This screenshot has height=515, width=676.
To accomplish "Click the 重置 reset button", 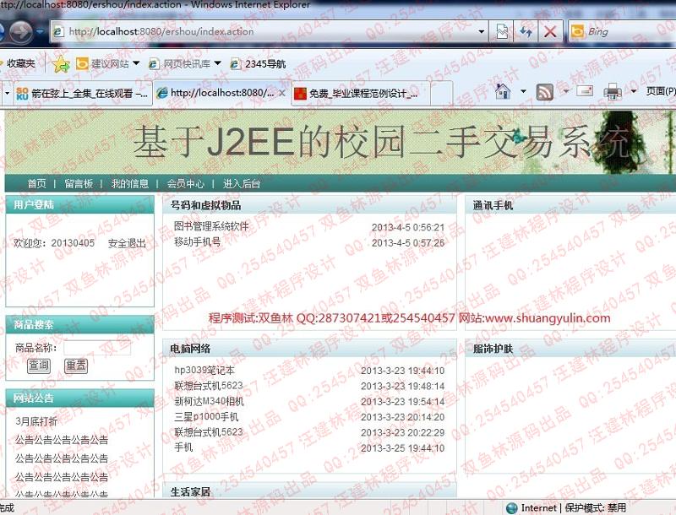I will [x=76, y=366].
